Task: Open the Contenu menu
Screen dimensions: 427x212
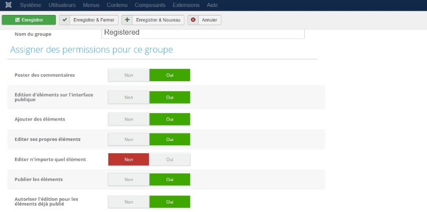Action: 117,5
